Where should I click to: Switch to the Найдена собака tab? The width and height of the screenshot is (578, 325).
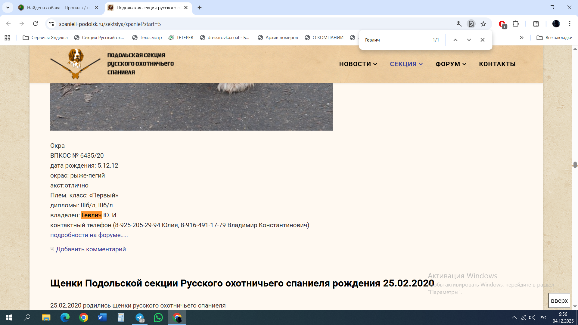54,8
